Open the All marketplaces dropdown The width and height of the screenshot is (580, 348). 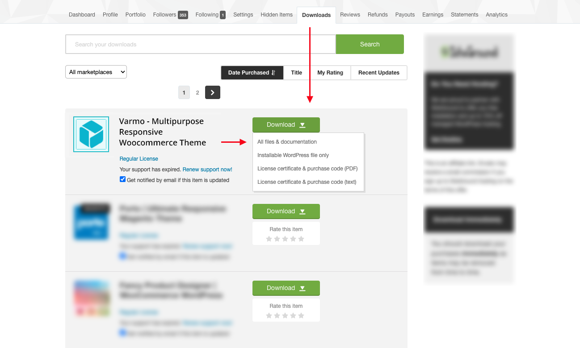click(96, 72)
